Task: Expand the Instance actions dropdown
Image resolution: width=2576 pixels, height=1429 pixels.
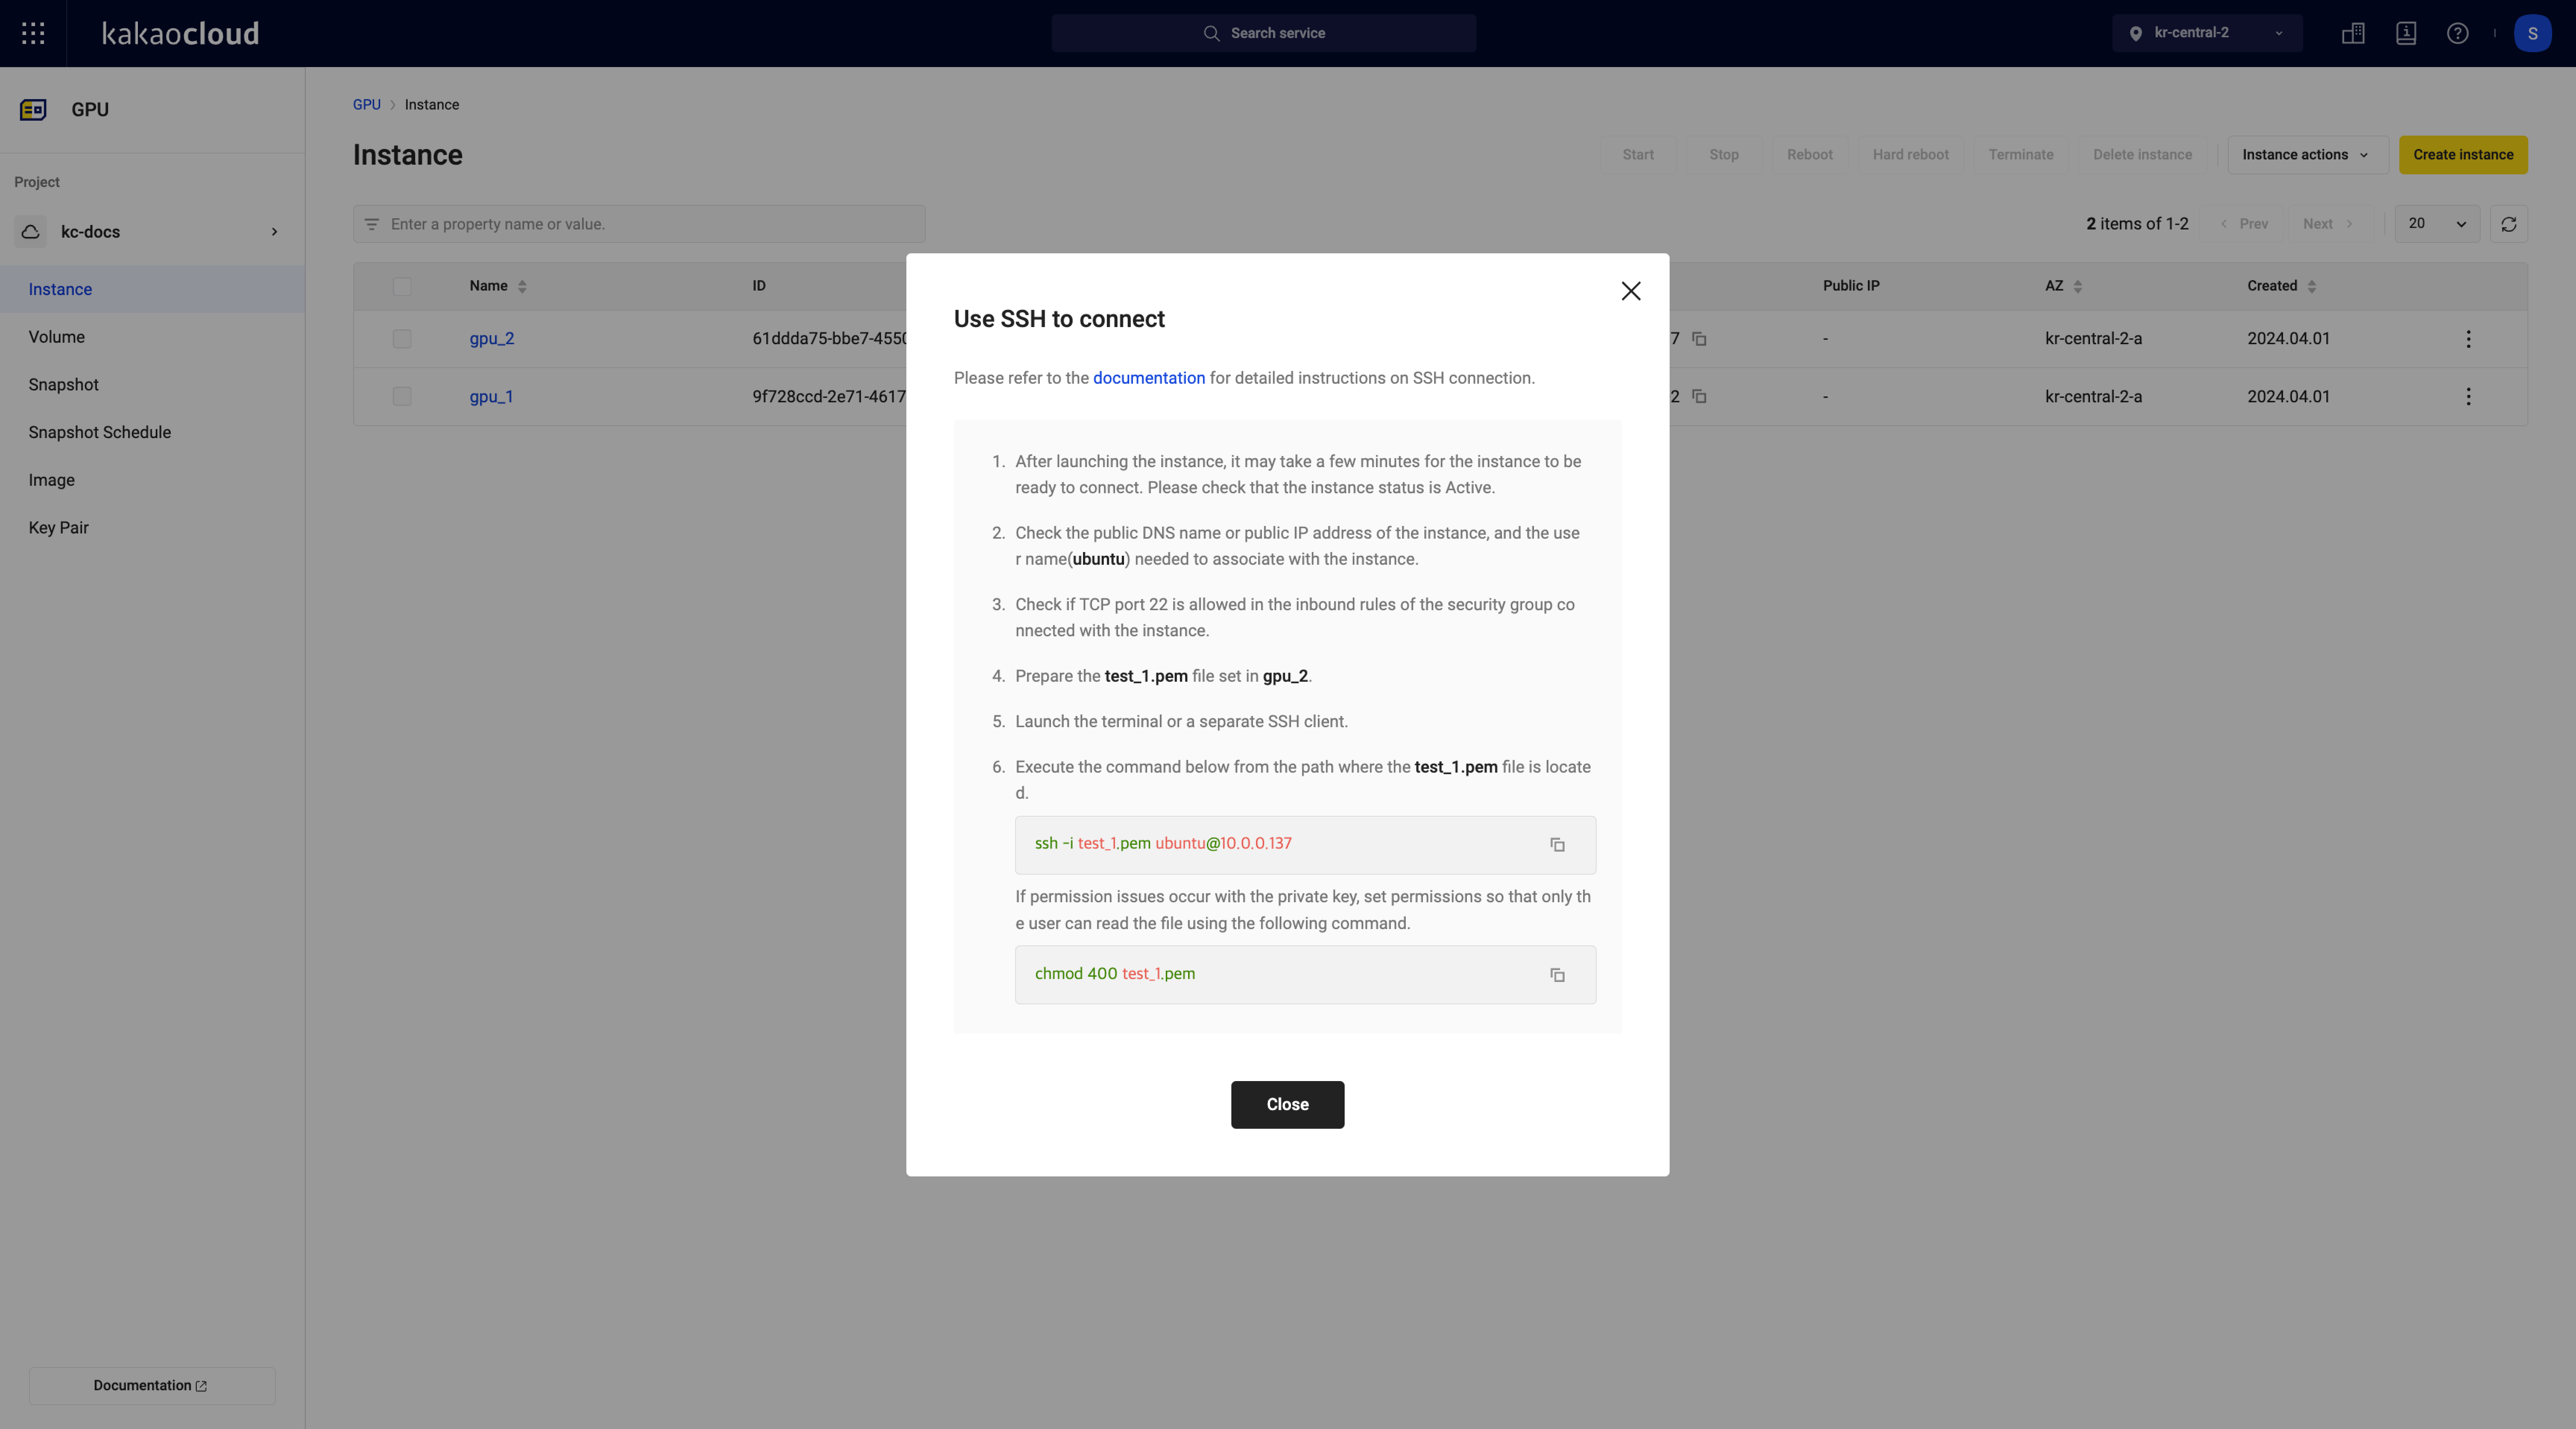Action: pyautogui.click(x=2305, y=155)
